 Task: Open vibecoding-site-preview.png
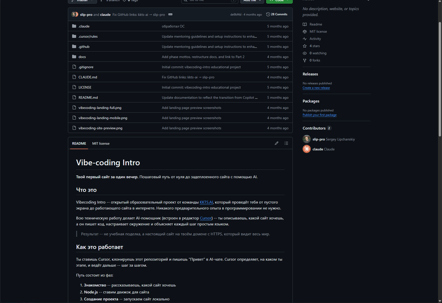(100, 128)
